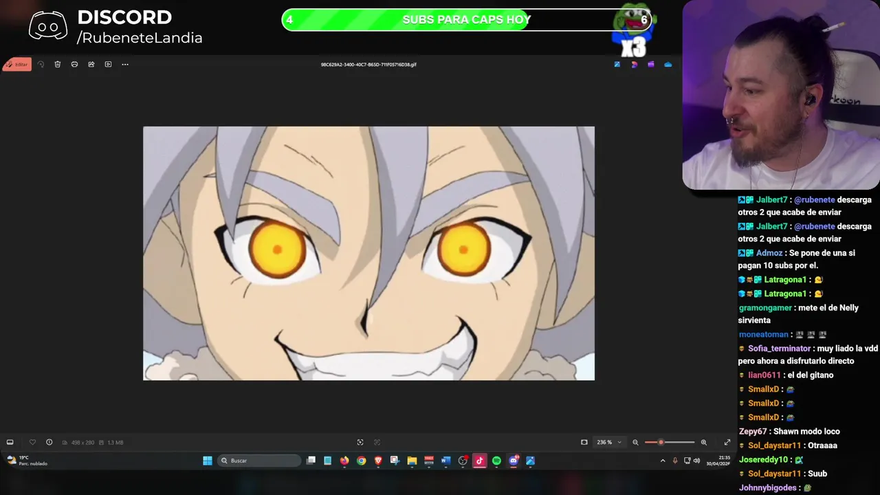Open the 236 % zoom level dropdown
Viewport: 880px width, 495px height.
tap(608, 442)
